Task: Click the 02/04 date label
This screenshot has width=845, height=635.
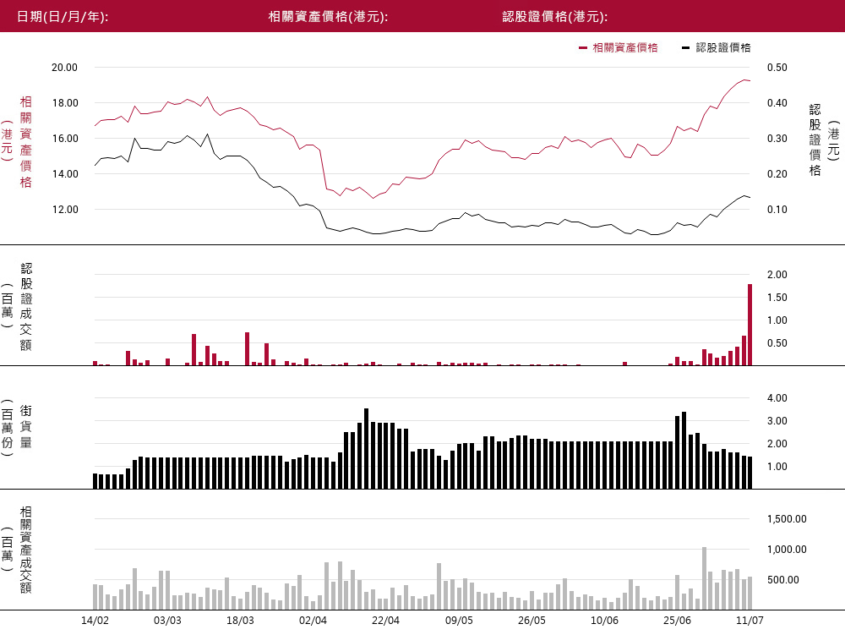Action: pyautogui.click(x=313, y=621)
